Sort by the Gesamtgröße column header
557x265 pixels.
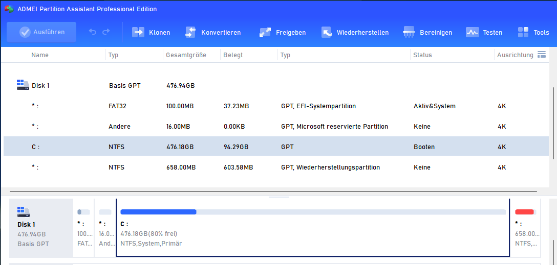[x=186, y=55]
